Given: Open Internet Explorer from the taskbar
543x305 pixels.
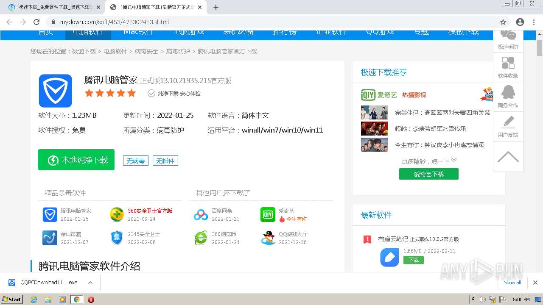Looking at the screenshot, I should (34, 299).
